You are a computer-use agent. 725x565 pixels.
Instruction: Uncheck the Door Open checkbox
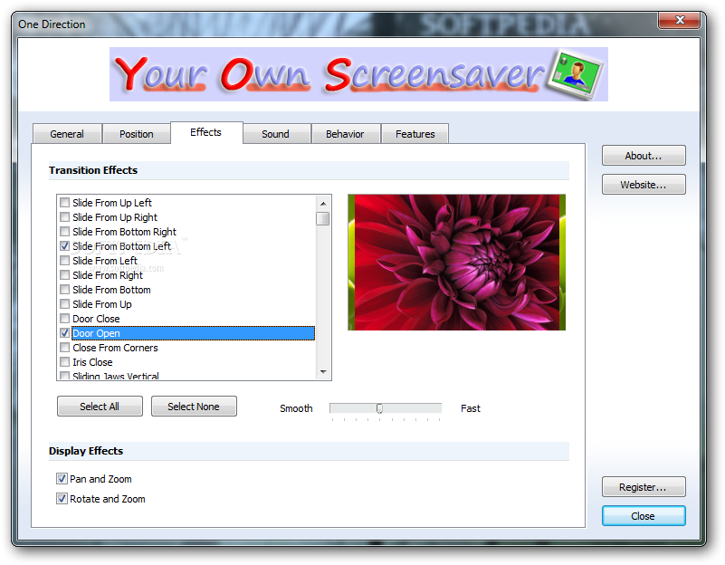(x=65, y=333)
